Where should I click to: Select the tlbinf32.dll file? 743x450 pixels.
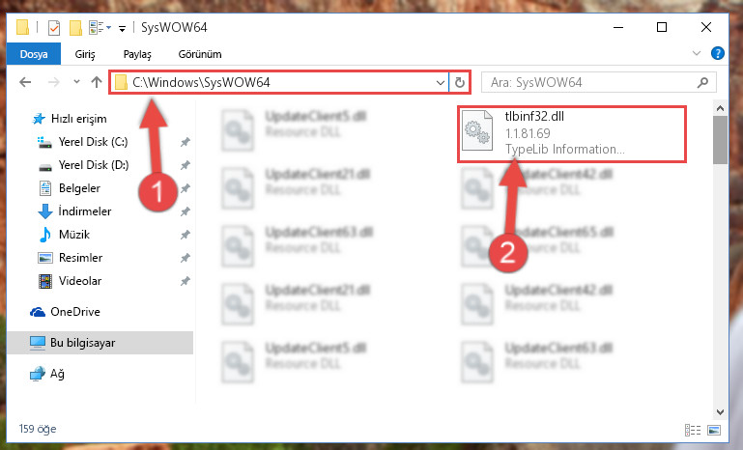pyautogui.click(x=572, y=134)
